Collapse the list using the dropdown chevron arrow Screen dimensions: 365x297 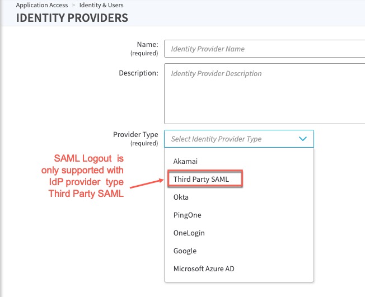(x=303, y=139)
